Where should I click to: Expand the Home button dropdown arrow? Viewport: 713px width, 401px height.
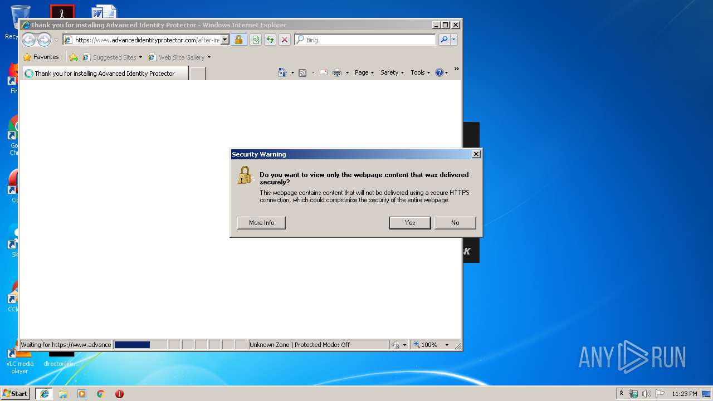pyautogui.click(x=292, y=72)
